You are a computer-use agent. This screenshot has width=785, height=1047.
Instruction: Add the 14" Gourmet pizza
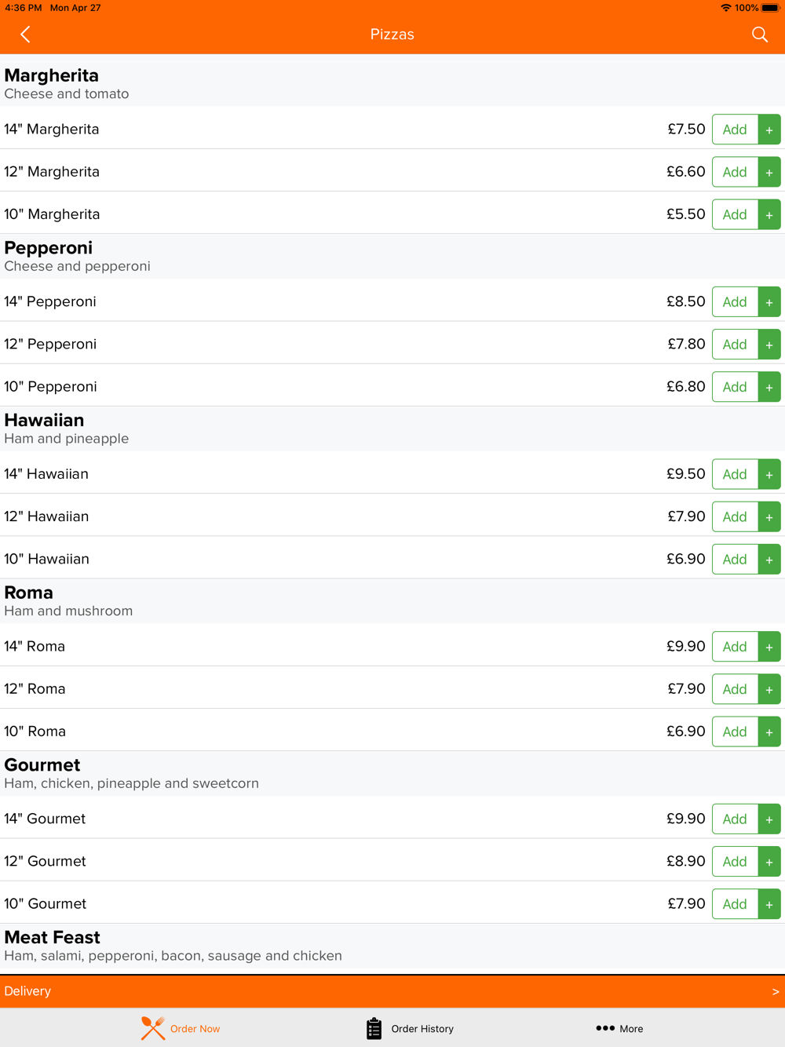coord(735,819)
